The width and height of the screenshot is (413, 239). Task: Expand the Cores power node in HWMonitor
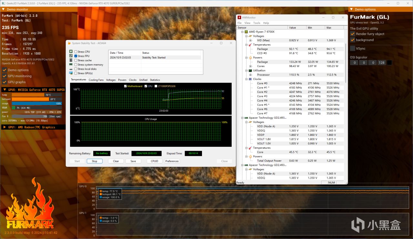250,66
